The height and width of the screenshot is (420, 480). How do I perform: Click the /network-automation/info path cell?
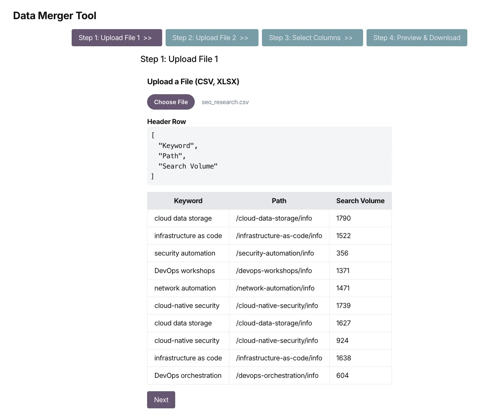[x=279, y=288]
